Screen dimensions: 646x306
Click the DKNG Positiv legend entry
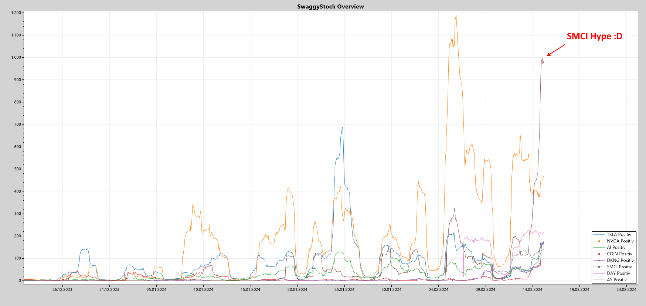[x=613, y=261]
